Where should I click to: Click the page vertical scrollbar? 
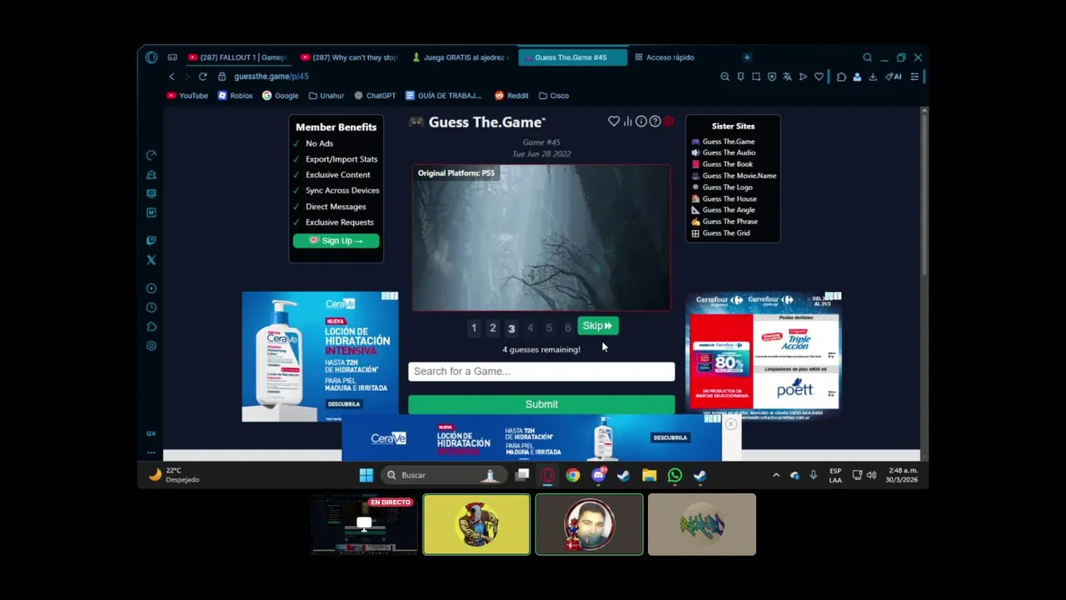pos(924,192)
